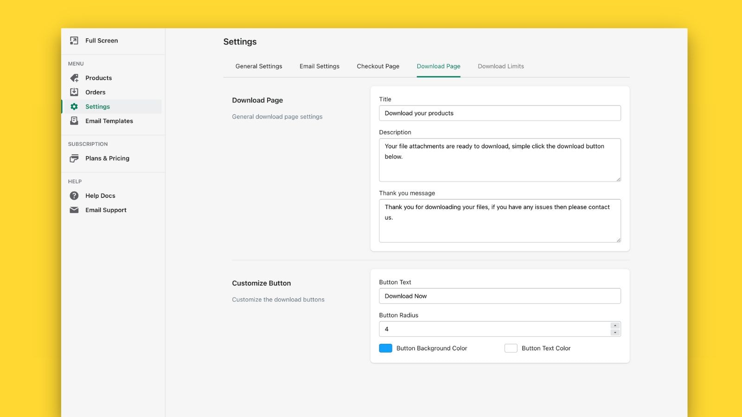Open Orders via its download-box icon
This screenshot has width=742, height=417.
point(74,92)
